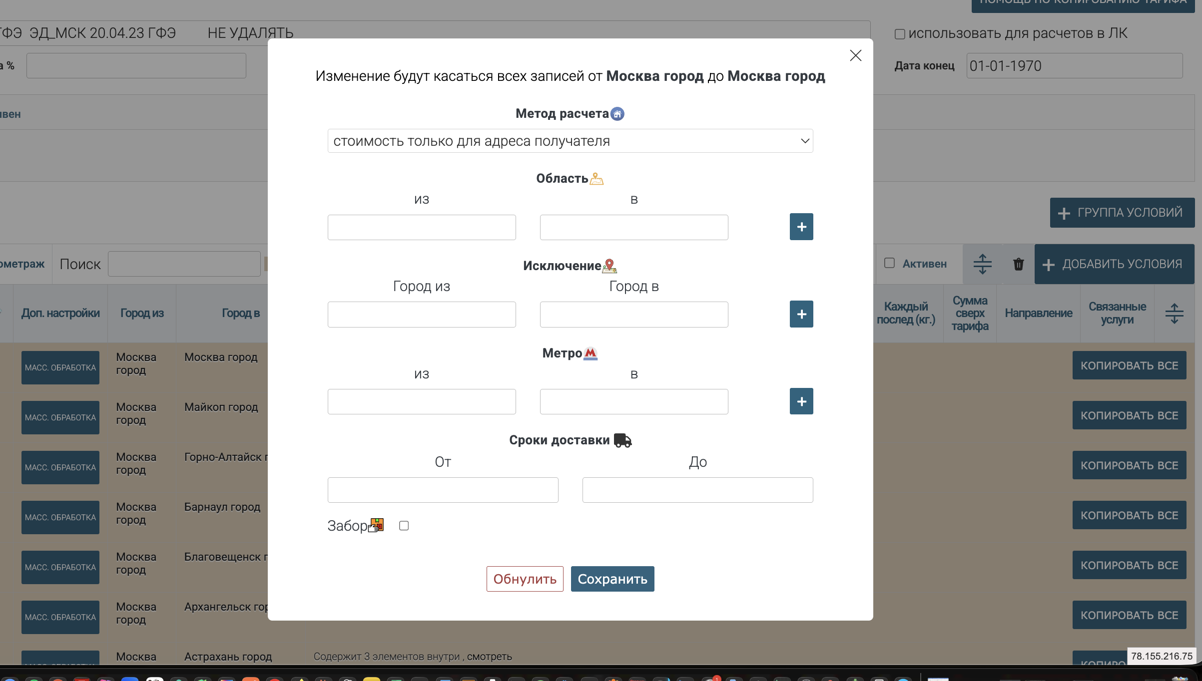
Task: Click Барнаул город cell text
Action: [222, 507]
